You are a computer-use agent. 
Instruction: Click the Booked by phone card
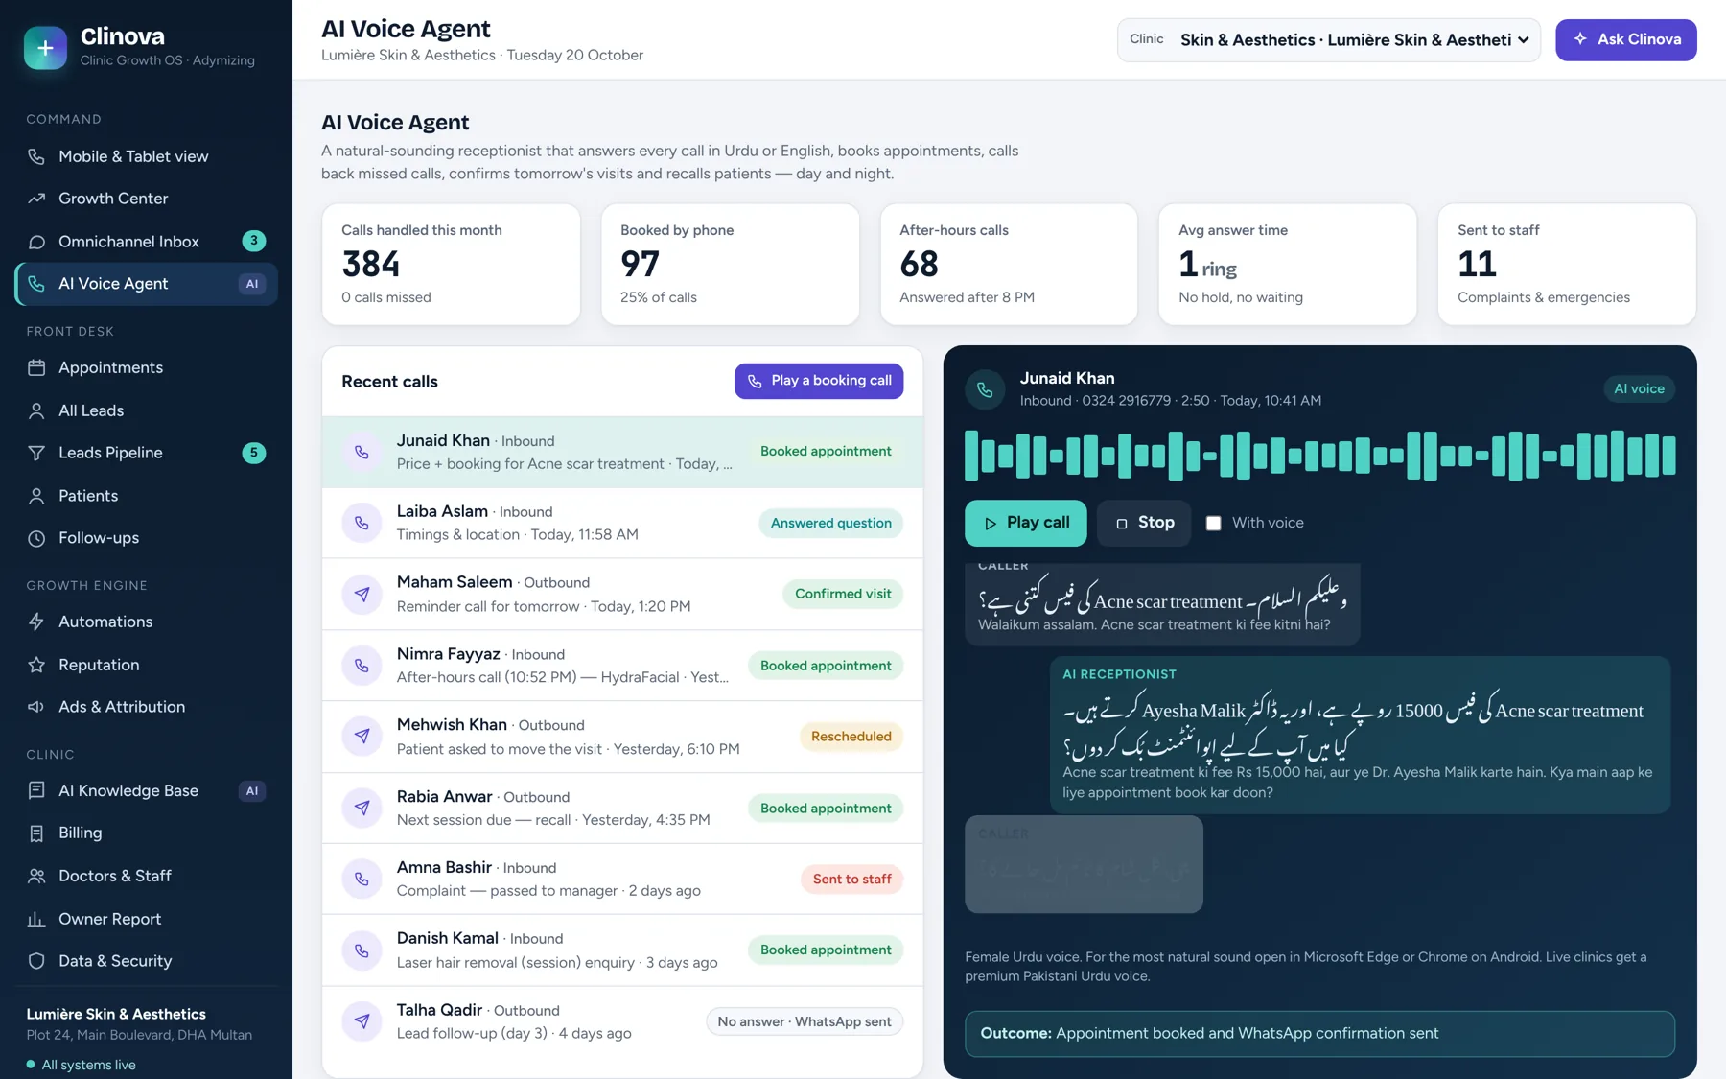tap(730, 264)
